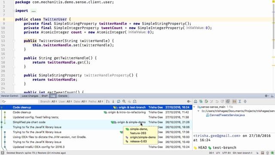Open the Paths filter dropdown
The width and height of the screenshot is (275, 155).
(x=95, y=102)
